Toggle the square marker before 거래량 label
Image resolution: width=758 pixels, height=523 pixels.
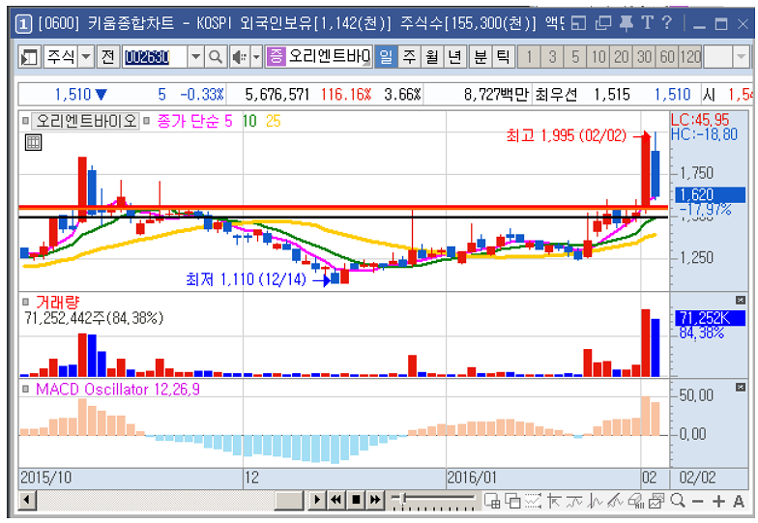25,303
